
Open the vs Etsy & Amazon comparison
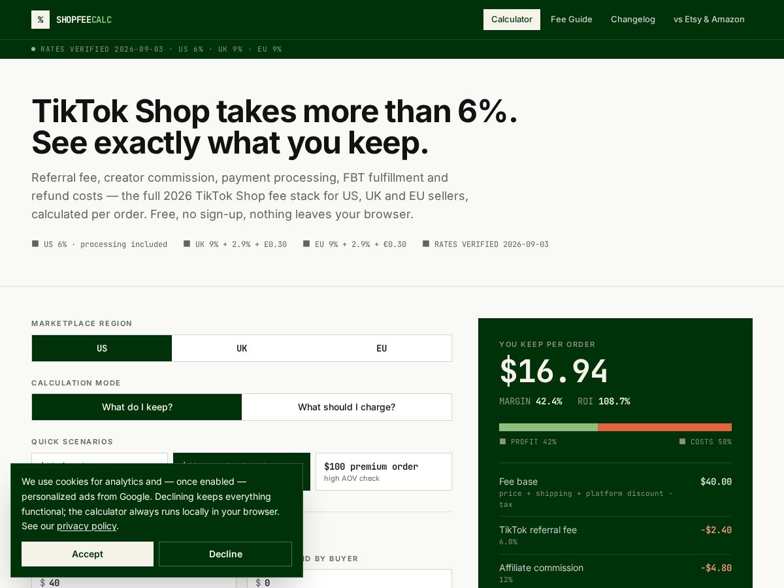(709, 20)
